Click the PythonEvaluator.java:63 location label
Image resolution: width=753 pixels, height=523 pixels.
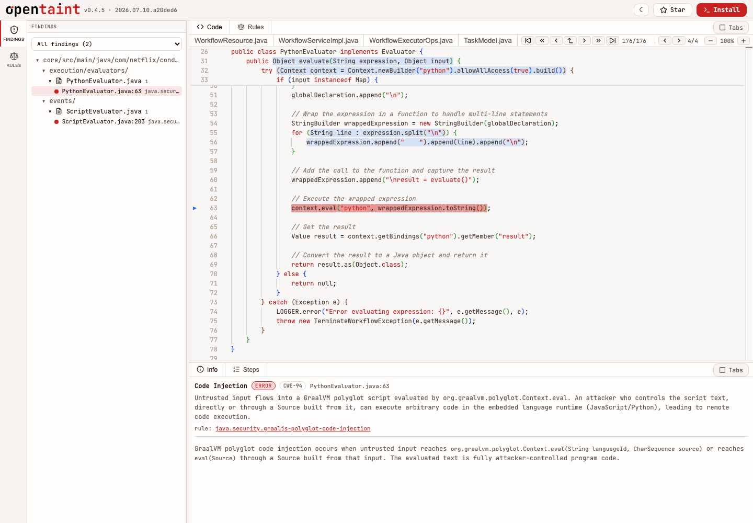[x=349, y=386]
